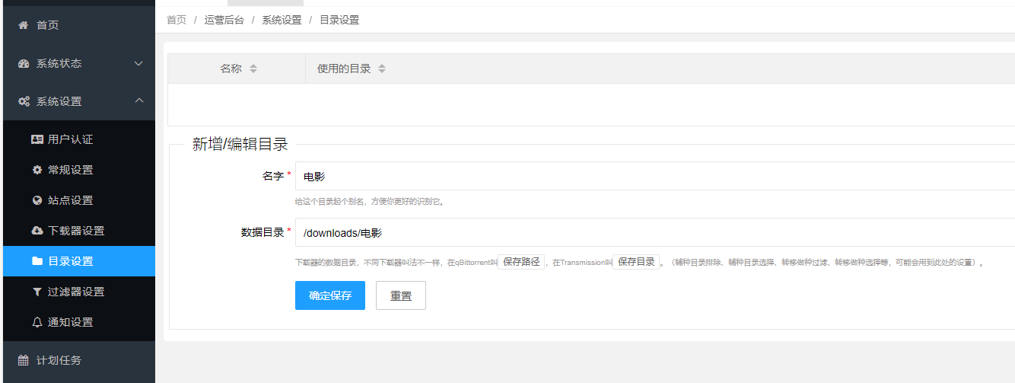Sort table by 使用的目录 column arrows

pos(382,69)
